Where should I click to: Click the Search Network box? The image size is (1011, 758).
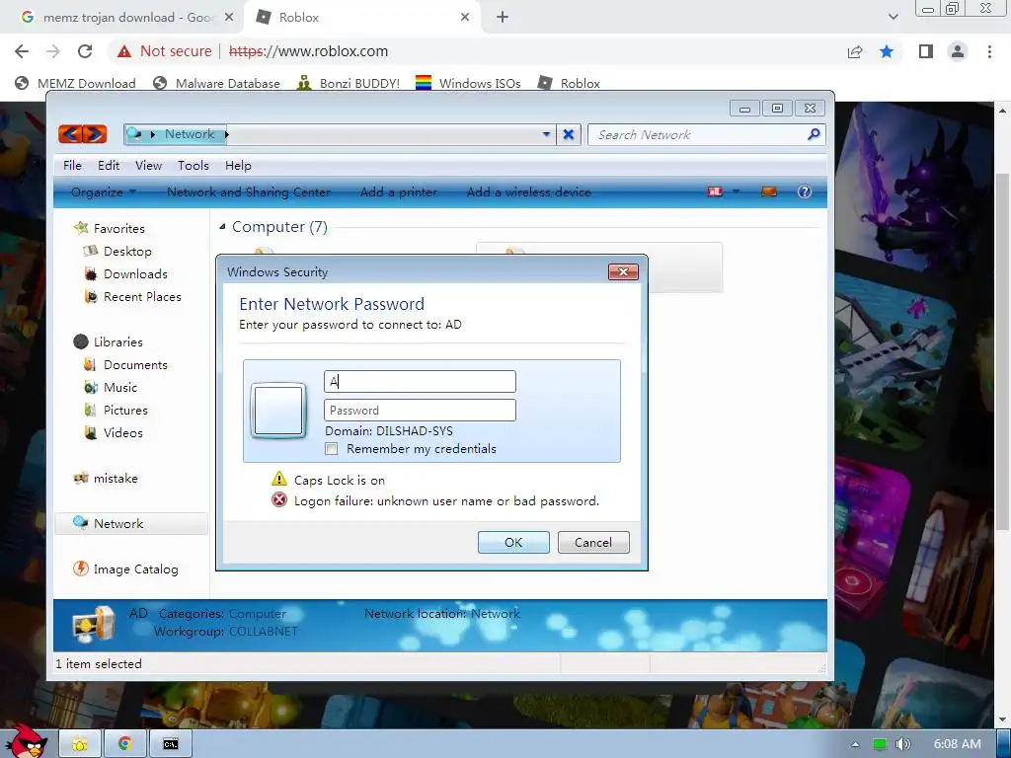(706, 134)
